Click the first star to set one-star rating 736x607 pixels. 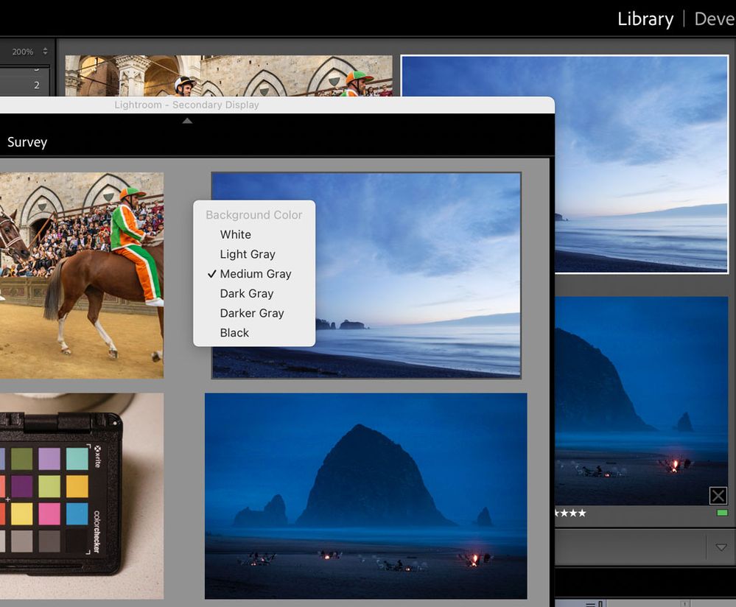coord(558,513)
